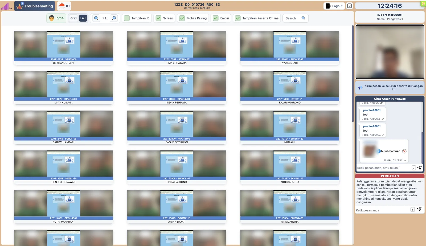The width and height of the screenshot is (426, 246).
Task: Uncheck Tampilkan Peserta Offline
Action: point(238,18)
